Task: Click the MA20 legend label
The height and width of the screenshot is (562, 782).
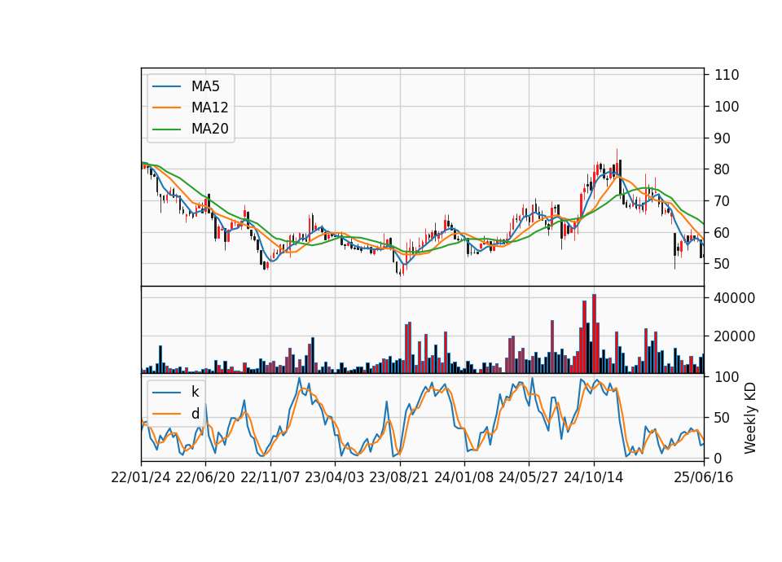Action: (x=209, y=129)
